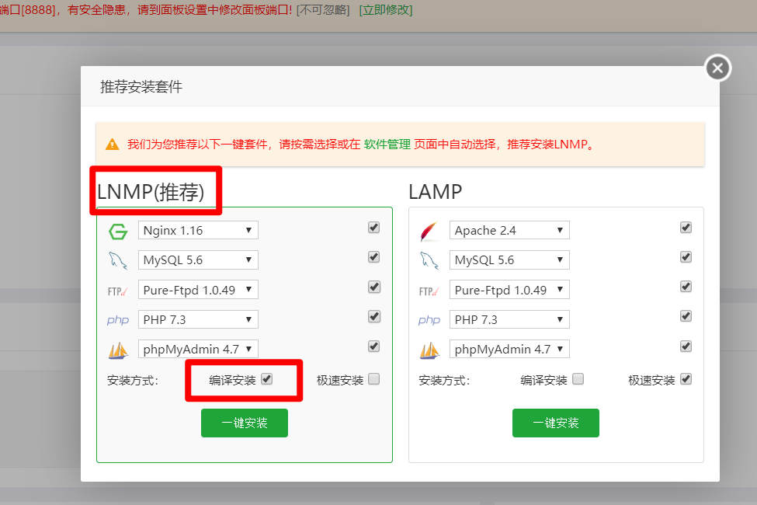Click the [立即修改] link in top banner
757x505 pixels.
tap(386, 10)
